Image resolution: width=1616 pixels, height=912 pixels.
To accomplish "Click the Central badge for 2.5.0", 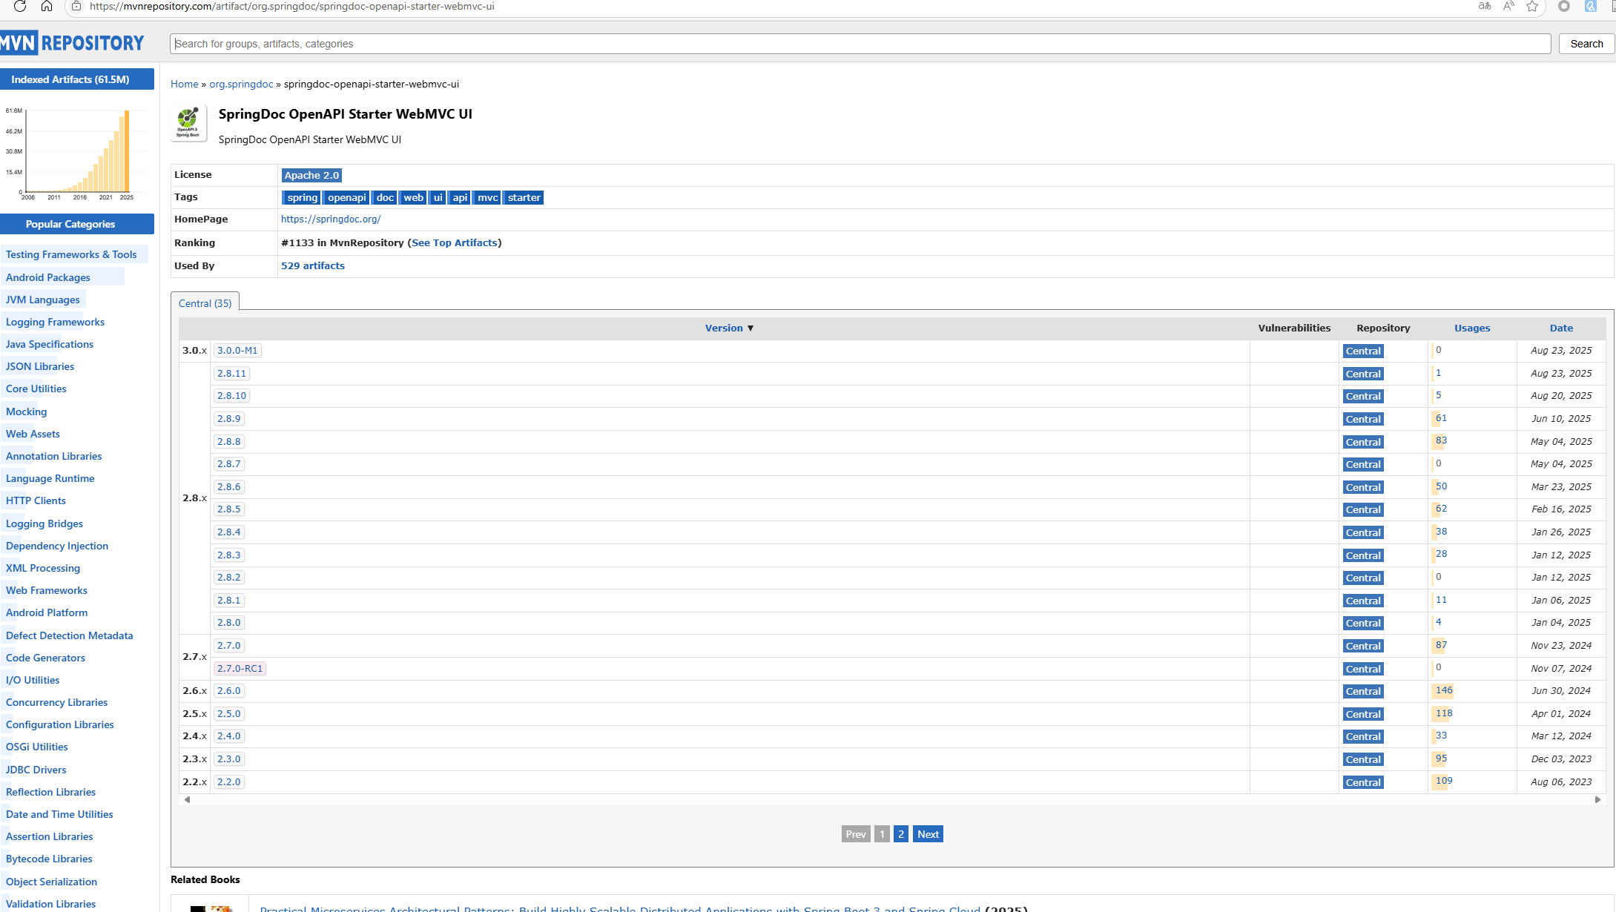I will 1363,715.
